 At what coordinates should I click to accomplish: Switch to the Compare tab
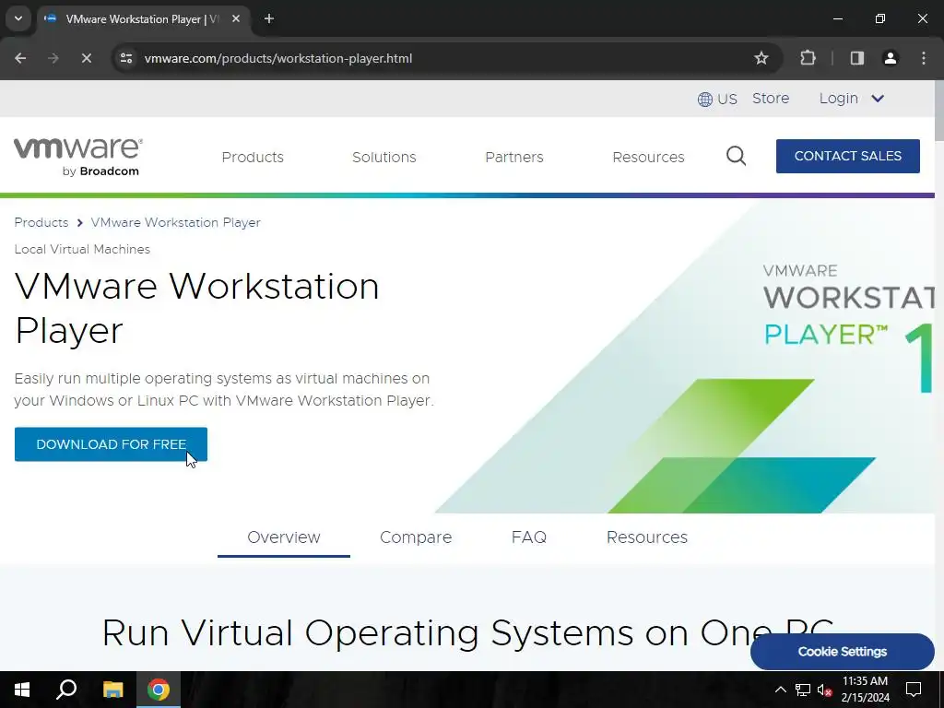coord(416,537)
